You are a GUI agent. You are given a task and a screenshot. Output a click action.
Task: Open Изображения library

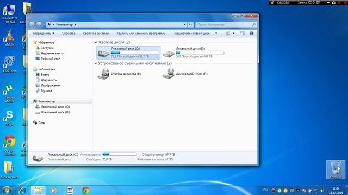click(x=51, y=86)
